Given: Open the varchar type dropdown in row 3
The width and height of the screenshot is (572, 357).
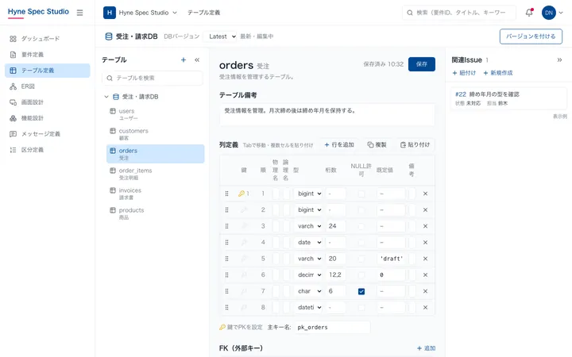Looking at the screenshot, I should (308, 226).
